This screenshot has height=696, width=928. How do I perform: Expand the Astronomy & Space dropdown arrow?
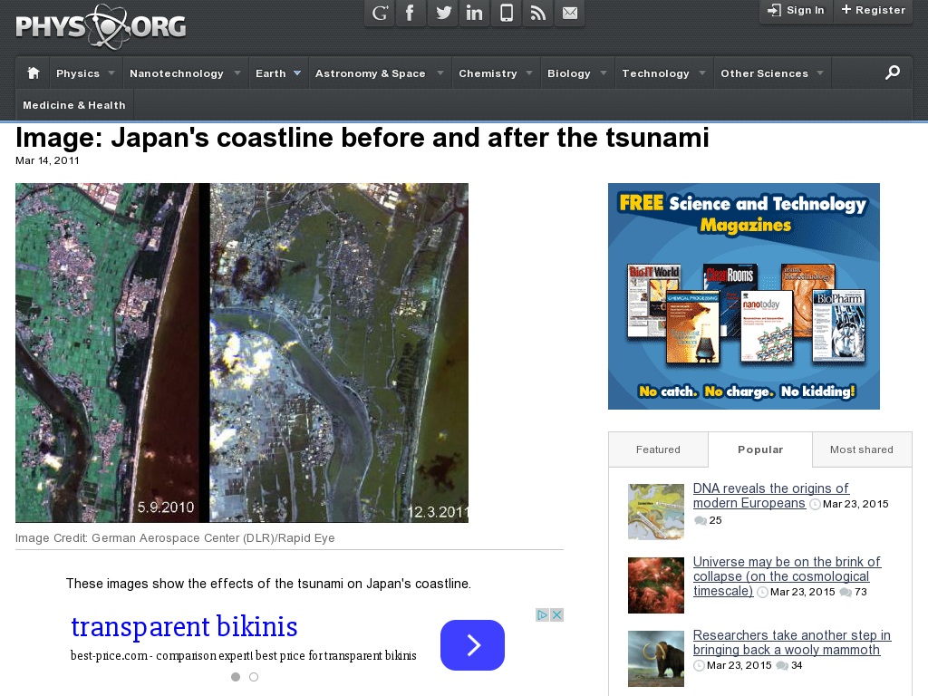pos(440,72)
